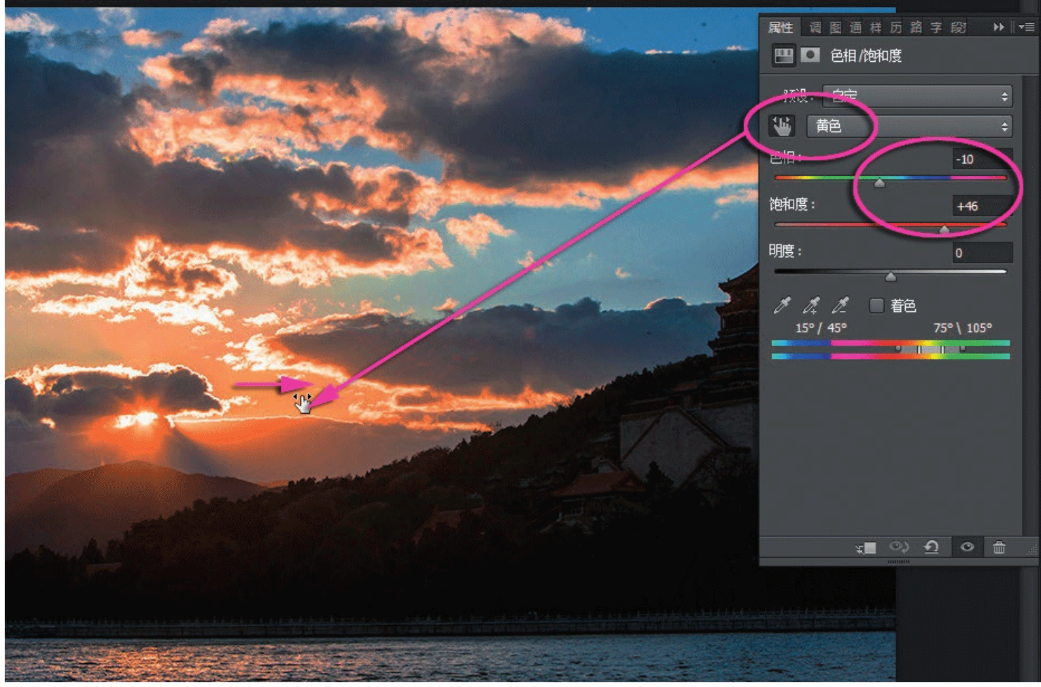
Task: Collapse panels with double-arrow icon
Action: [x=998, y=27]
